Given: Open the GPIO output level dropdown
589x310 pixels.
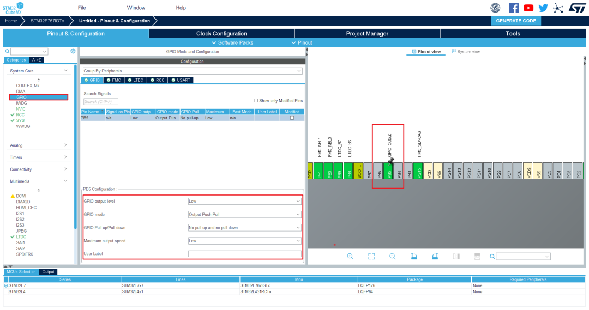Looking at the screenshot, I should tap(244, 201).
